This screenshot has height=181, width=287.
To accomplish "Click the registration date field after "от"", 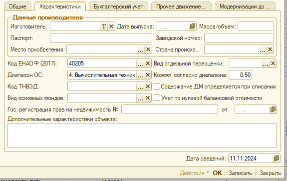I will 252,109.
